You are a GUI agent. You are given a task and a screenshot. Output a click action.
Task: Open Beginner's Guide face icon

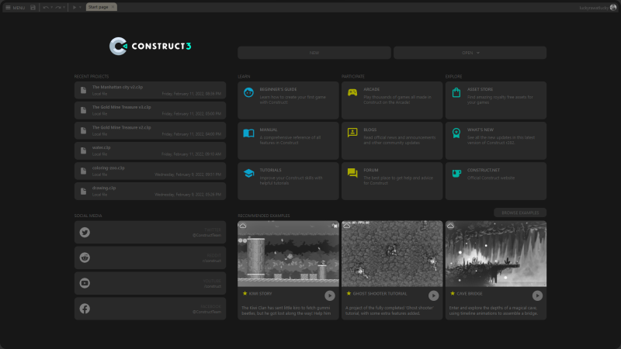pyautogui.click(x=248, y=92)
